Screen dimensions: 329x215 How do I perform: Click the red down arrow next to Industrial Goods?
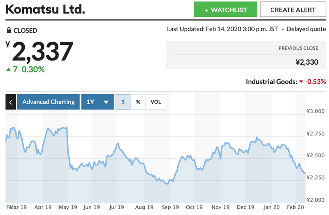tap(301, 82)
